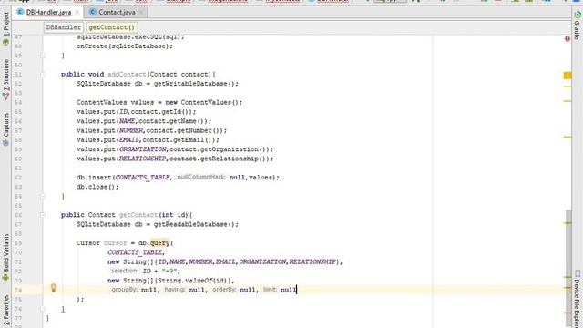Image resolution: width=583 pixels, height=328 pixels.
Task: Click fold end marker of getContact closing brace
Action: click(x=43, y=309)
